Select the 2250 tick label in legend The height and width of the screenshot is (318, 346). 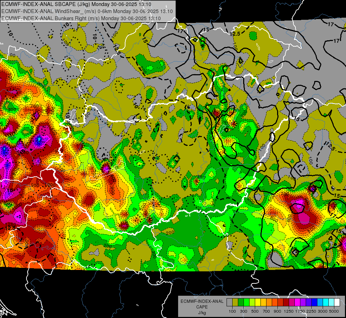[x=311, y=311]
